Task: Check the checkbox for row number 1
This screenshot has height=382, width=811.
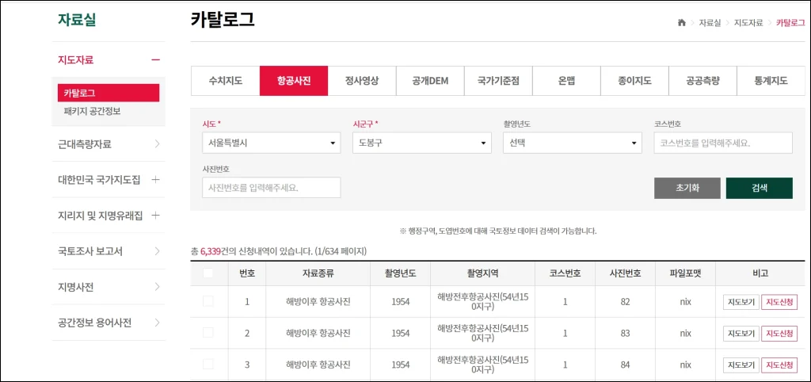Action: [x=208, y=301]
